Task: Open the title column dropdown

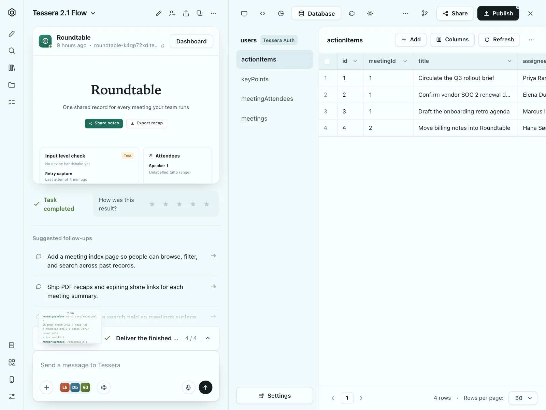Action: 509,61
